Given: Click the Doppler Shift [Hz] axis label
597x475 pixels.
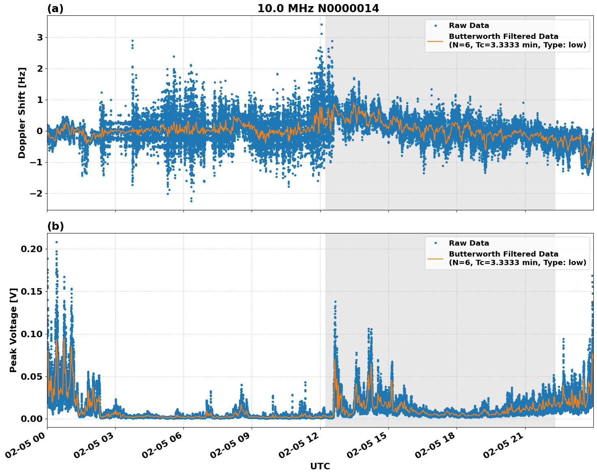Looking at the screenshot, I should coord(22,113).
